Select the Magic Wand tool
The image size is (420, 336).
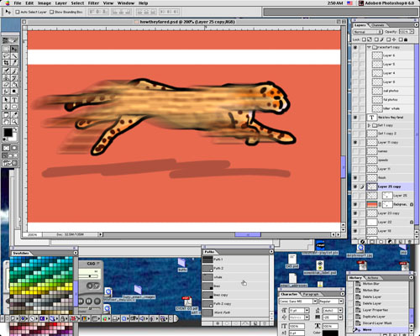[14, 56]
